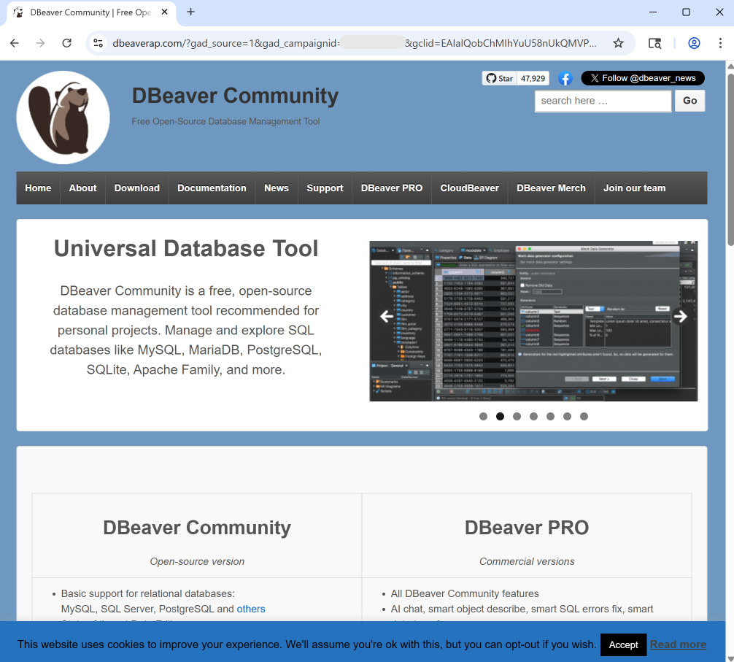Open the Chrome profile avatar icon
This screenshot has width=734, height=662.
tap(693, 43)
